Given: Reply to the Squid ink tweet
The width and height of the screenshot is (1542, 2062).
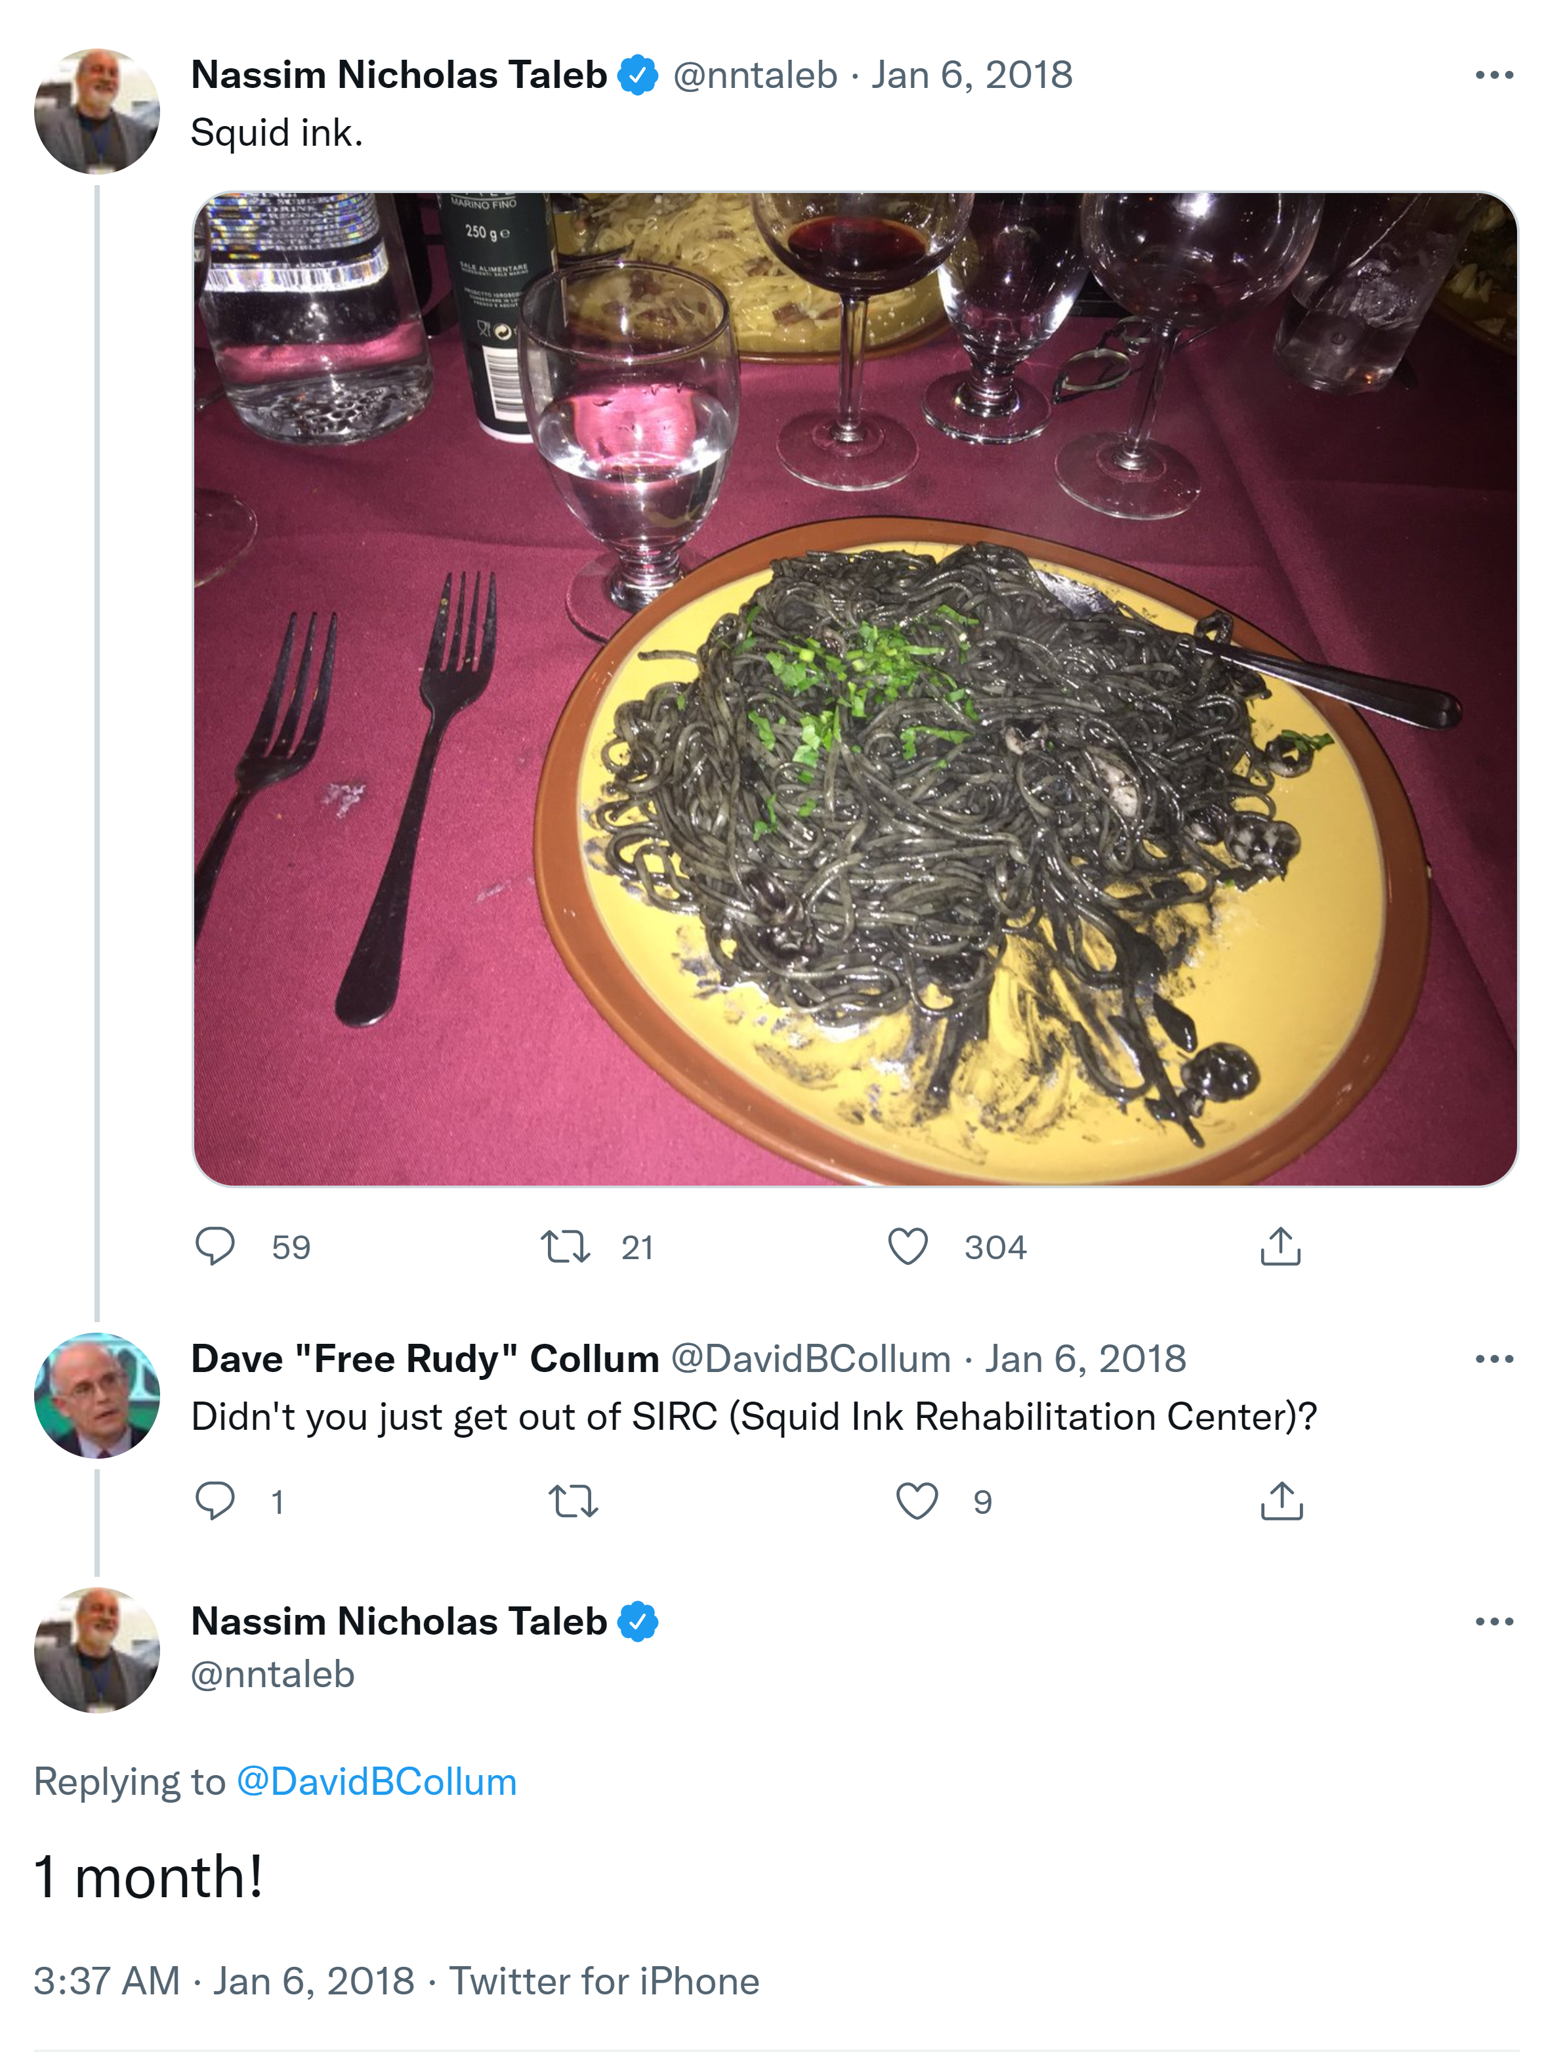Looking at the screenshot, I should [x=215, y=1247].
